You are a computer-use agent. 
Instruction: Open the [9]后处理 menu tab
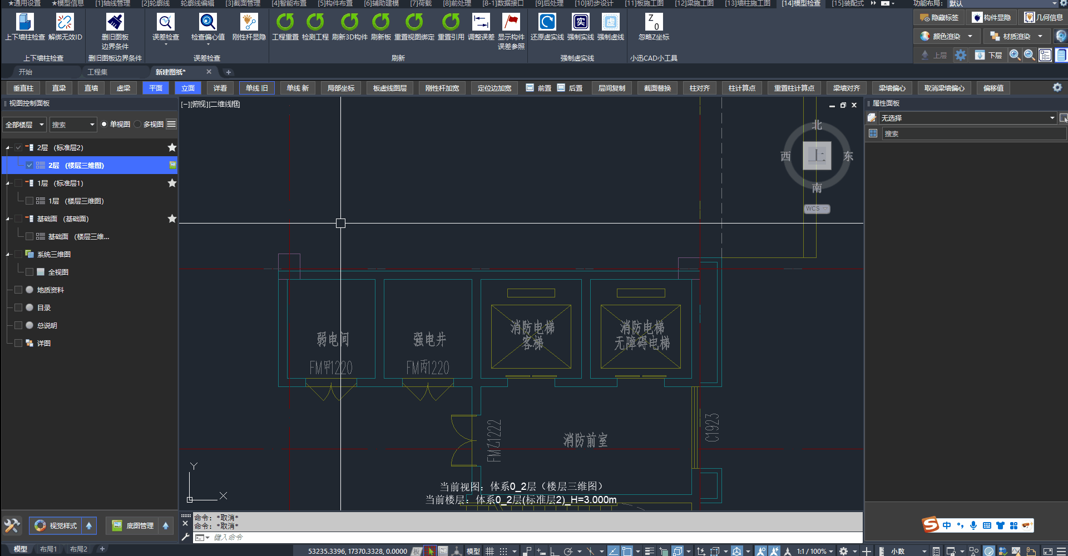click(x=549, y=3)
